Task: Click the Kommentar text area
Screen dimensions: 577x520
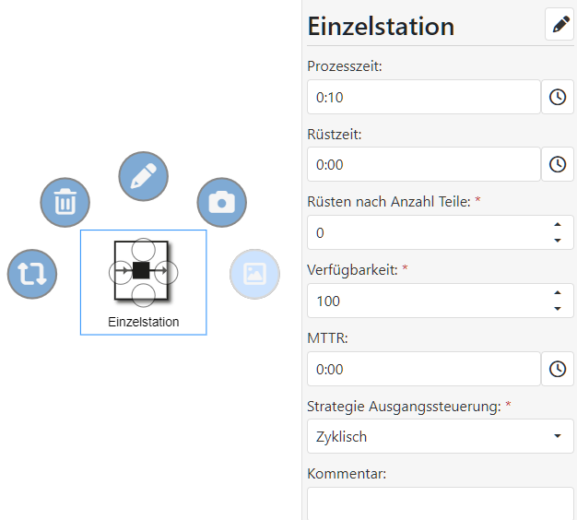Action: point(441,503)
